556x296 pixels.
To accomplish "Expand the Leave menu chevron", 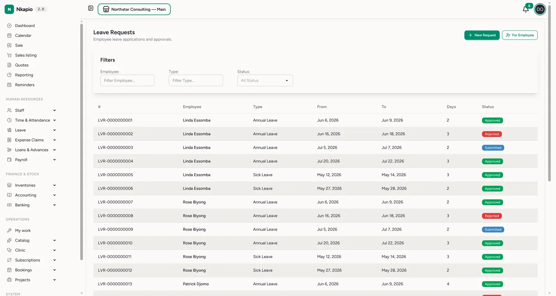I will 55,130.
